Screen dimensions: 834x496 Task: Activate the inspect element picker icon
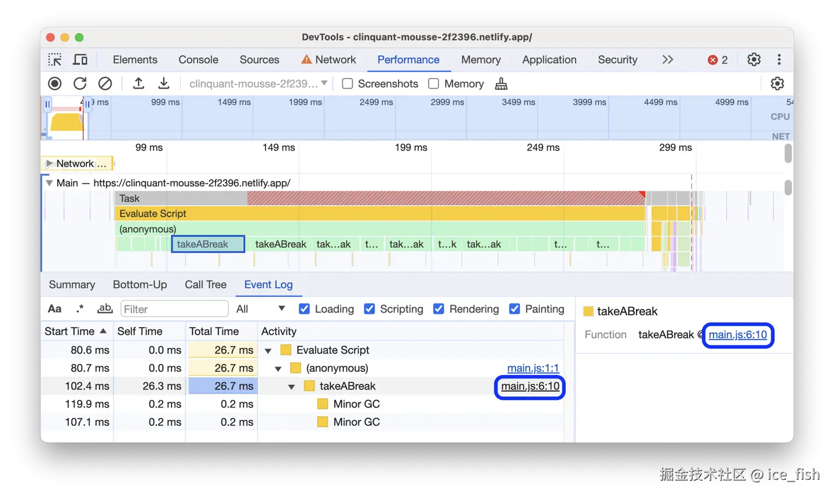click(x=55, y=60)
